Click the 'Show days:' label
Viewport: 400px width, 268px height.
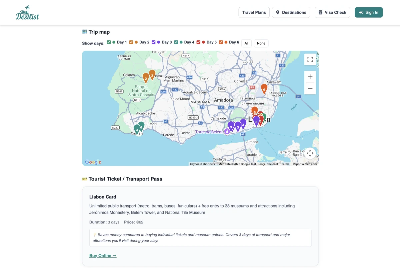click(93, 43)
